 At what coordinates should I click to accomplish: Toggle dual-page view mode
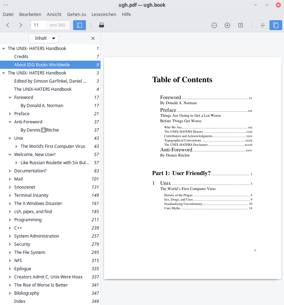coord(276,25)
